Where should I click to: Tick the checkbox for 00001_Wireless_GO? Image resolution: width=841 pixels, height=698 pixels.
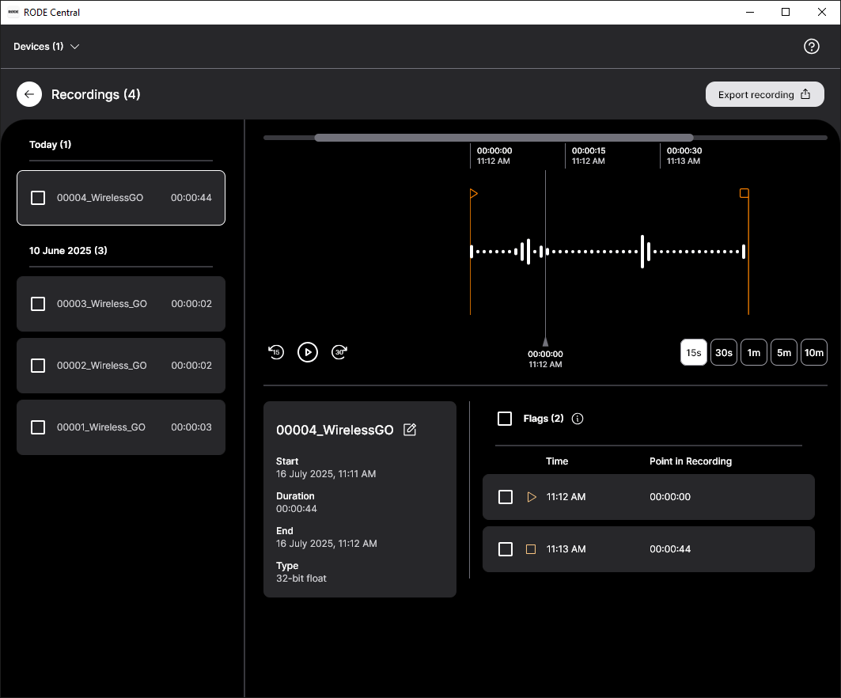(37, 427)
